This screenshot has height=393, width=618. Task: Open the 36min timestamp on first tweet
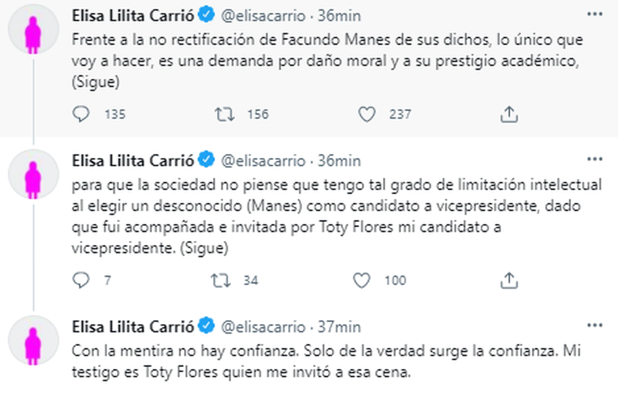(x=339, y=16)
